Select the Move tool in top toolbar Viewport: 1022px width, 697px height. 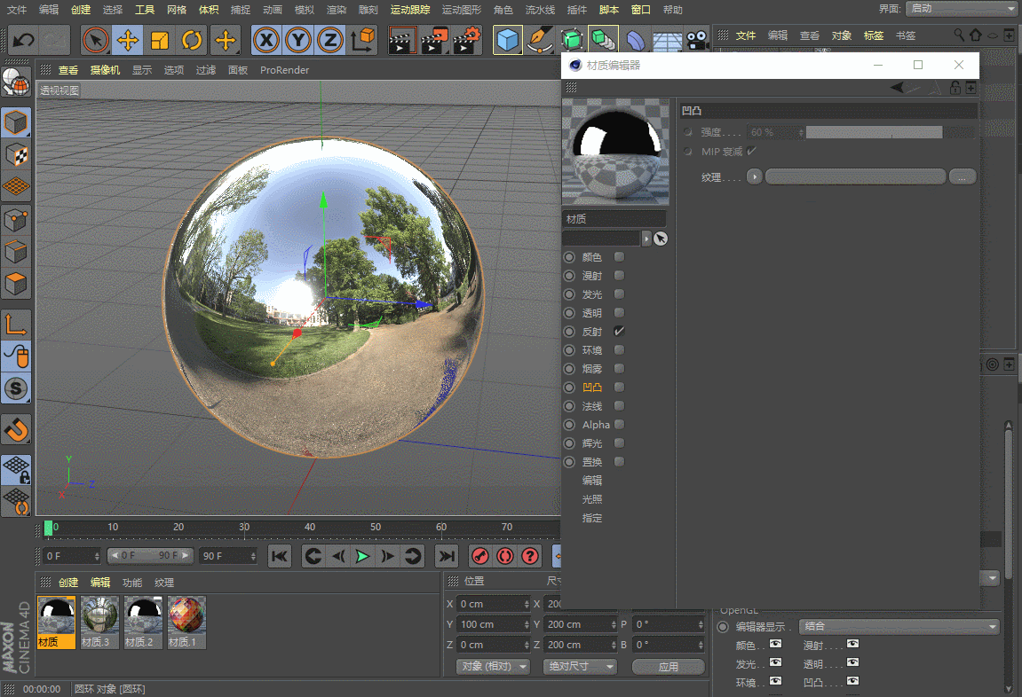[128, 40]
